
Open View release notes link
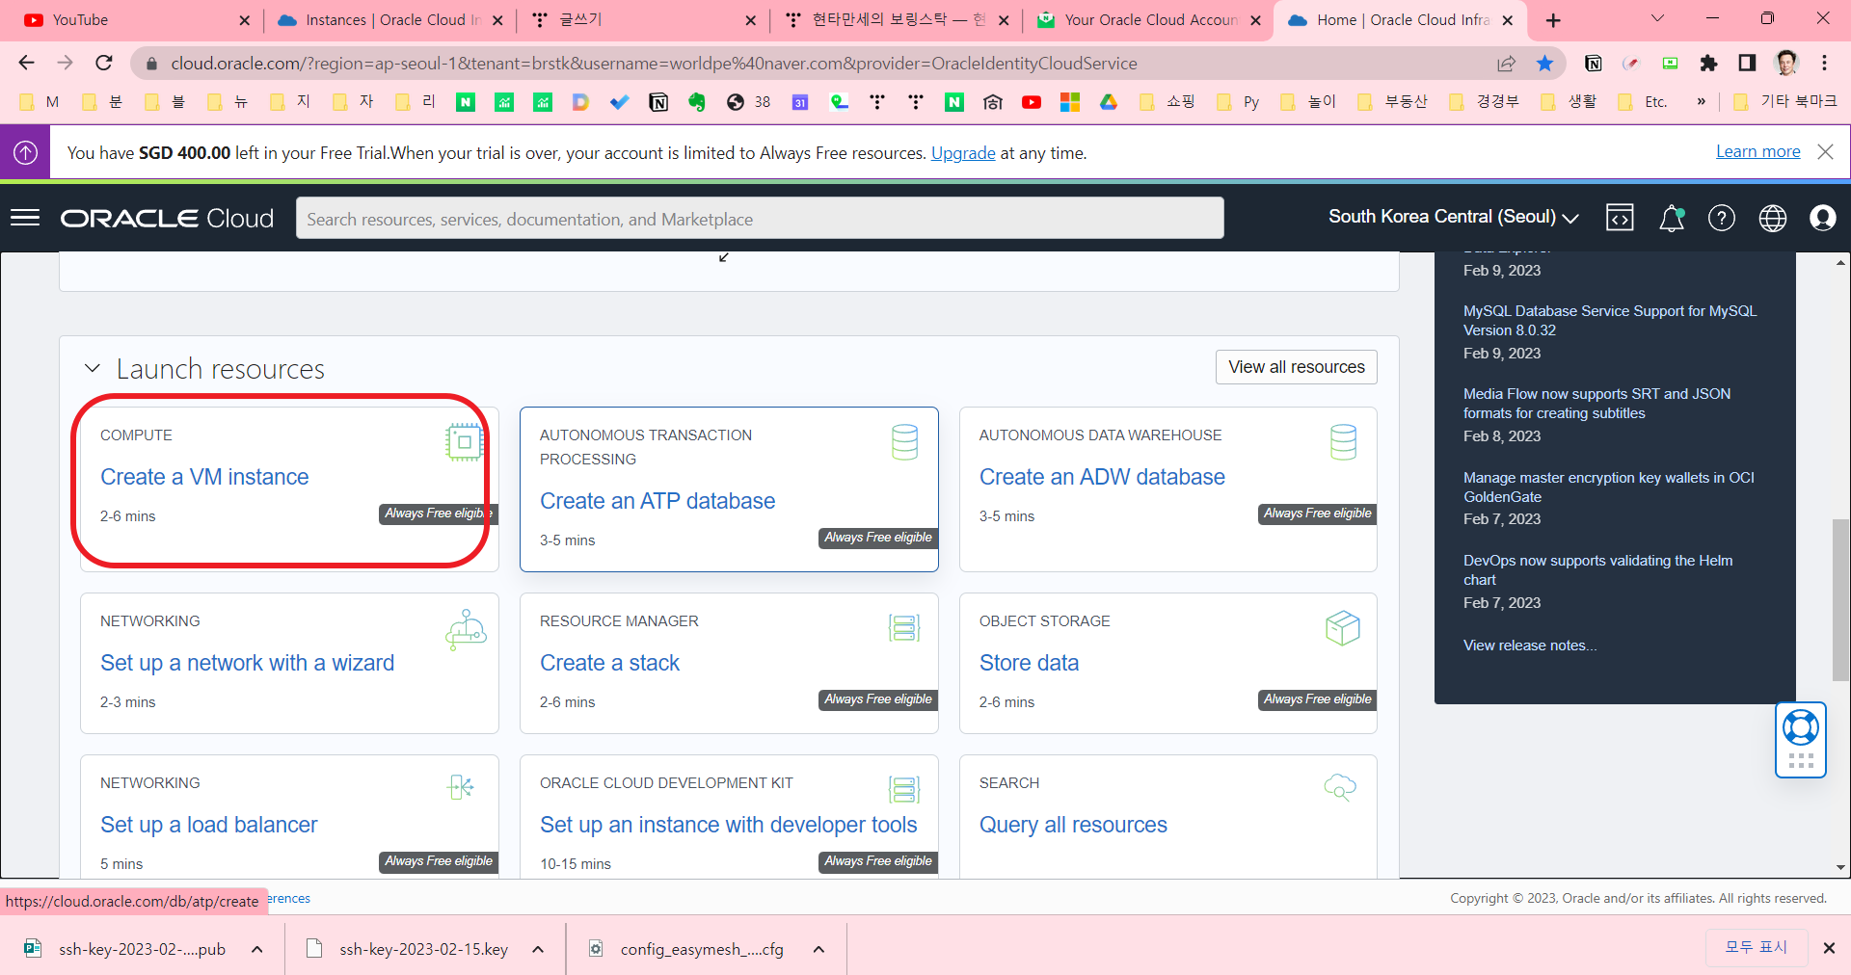point(1529,646)
